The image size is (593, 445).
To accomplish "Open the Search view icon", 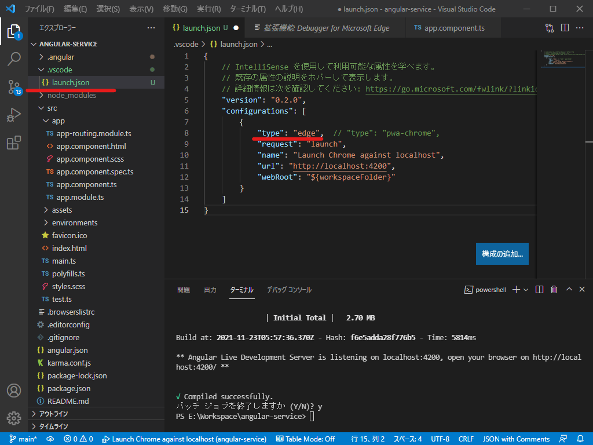I will (x=14, y=59).
